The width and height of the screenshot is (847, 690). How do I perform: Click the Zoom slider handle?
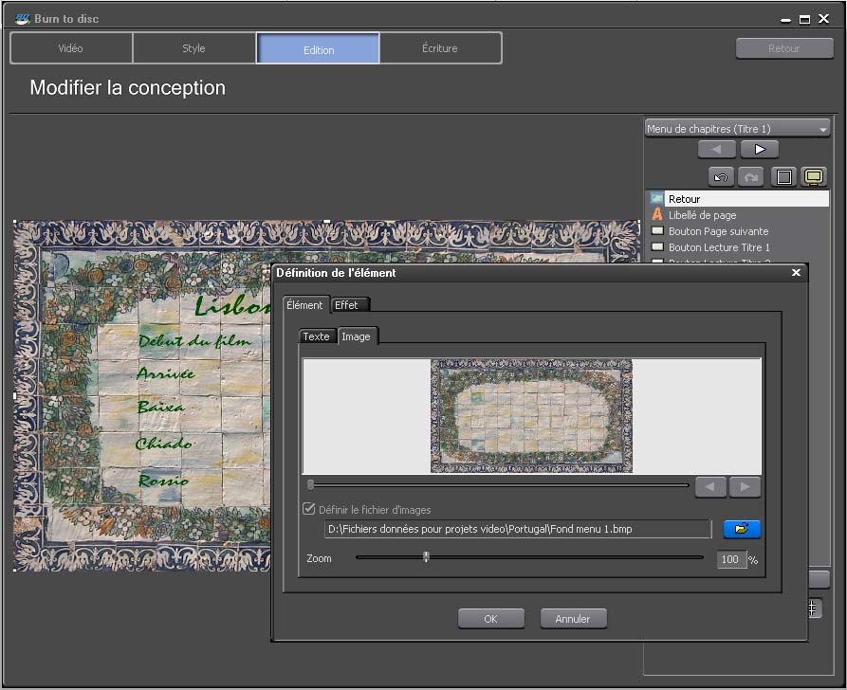(426, 557)
